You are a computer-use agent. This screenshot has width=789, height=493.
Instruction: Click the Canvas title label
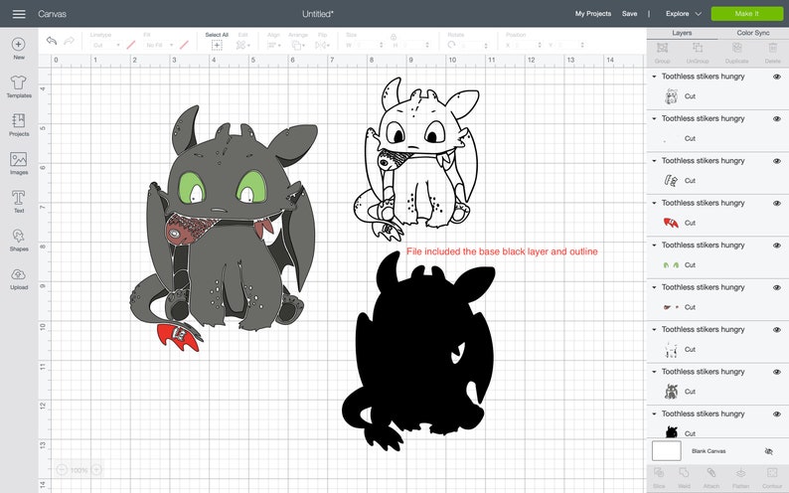(x=52, y=14)
